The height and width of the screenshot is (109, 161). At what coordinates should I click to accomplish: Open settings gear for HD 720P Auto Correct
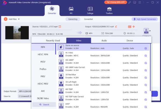click(x=146, y=100)
